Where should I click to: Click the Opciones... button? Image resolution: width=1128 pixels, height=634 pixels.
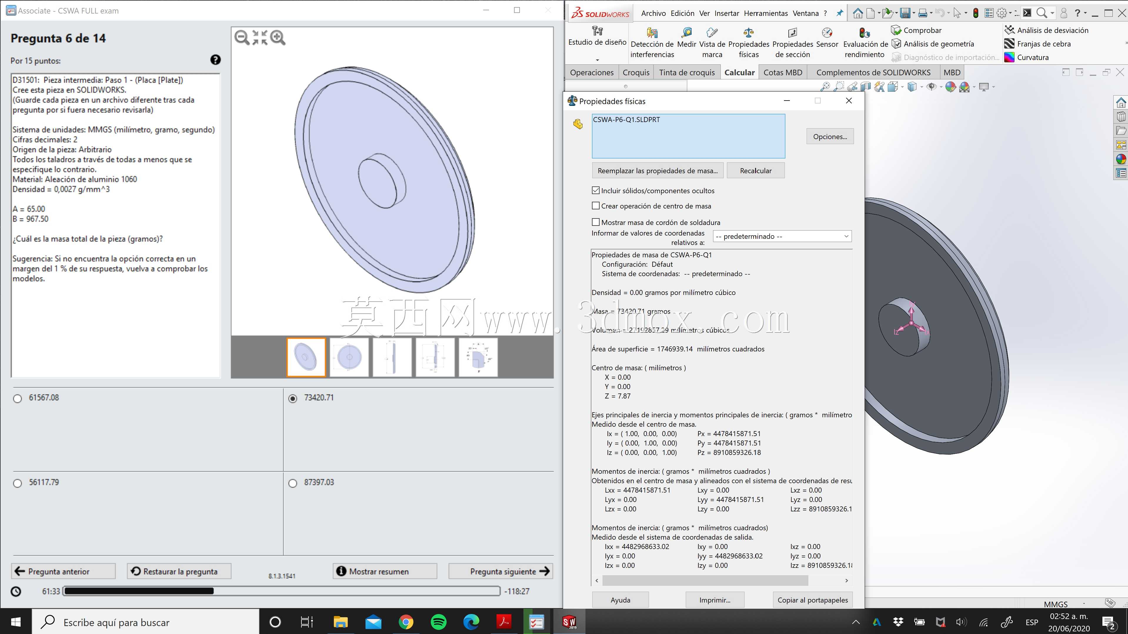(x=830, y=137)
